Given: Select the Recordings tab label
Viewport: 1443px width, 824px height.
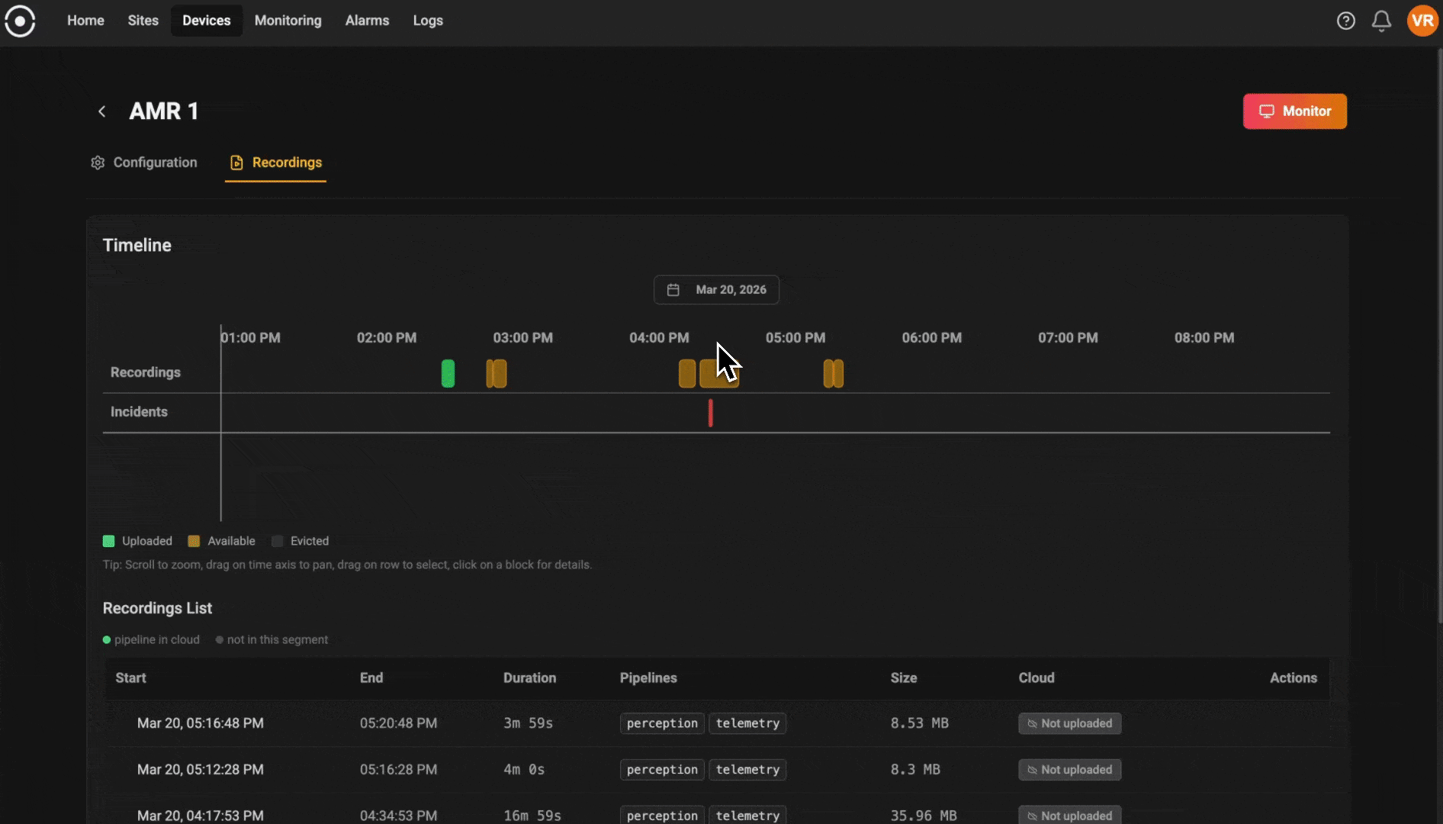Looking at the screenshot, I should point(287,163).
